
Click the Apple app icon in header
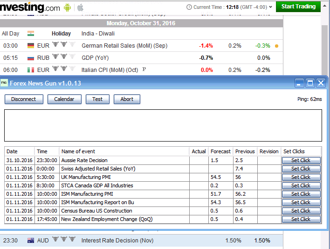80,7
